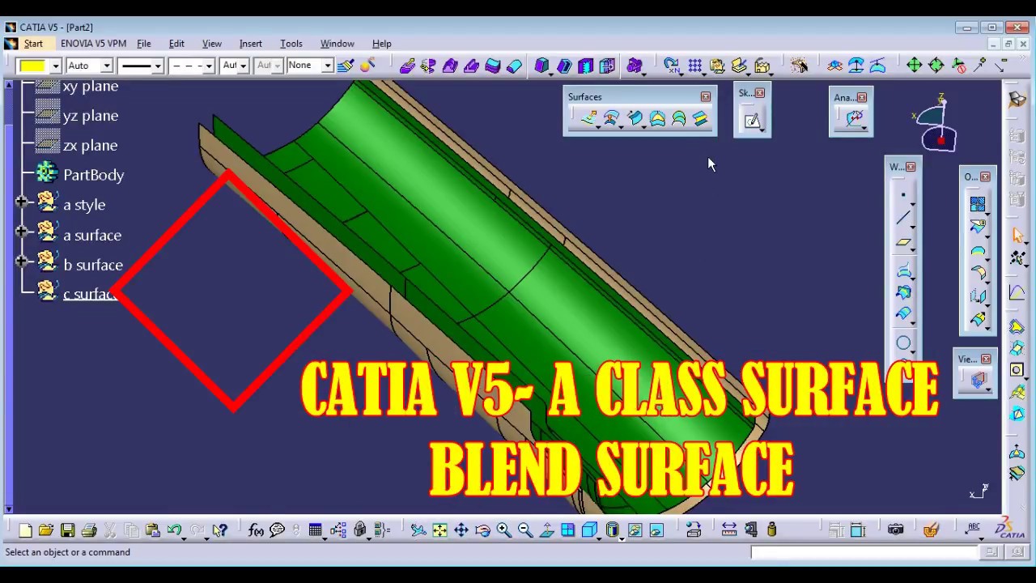Click the Design Table grid icon
1036x583 pixels.
click(x=315, y=530)
